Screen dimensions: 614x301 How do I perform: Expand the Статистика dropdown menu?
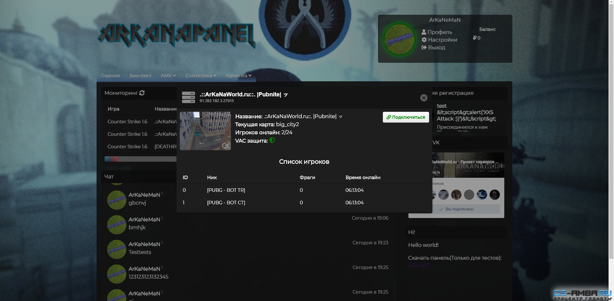201,76
